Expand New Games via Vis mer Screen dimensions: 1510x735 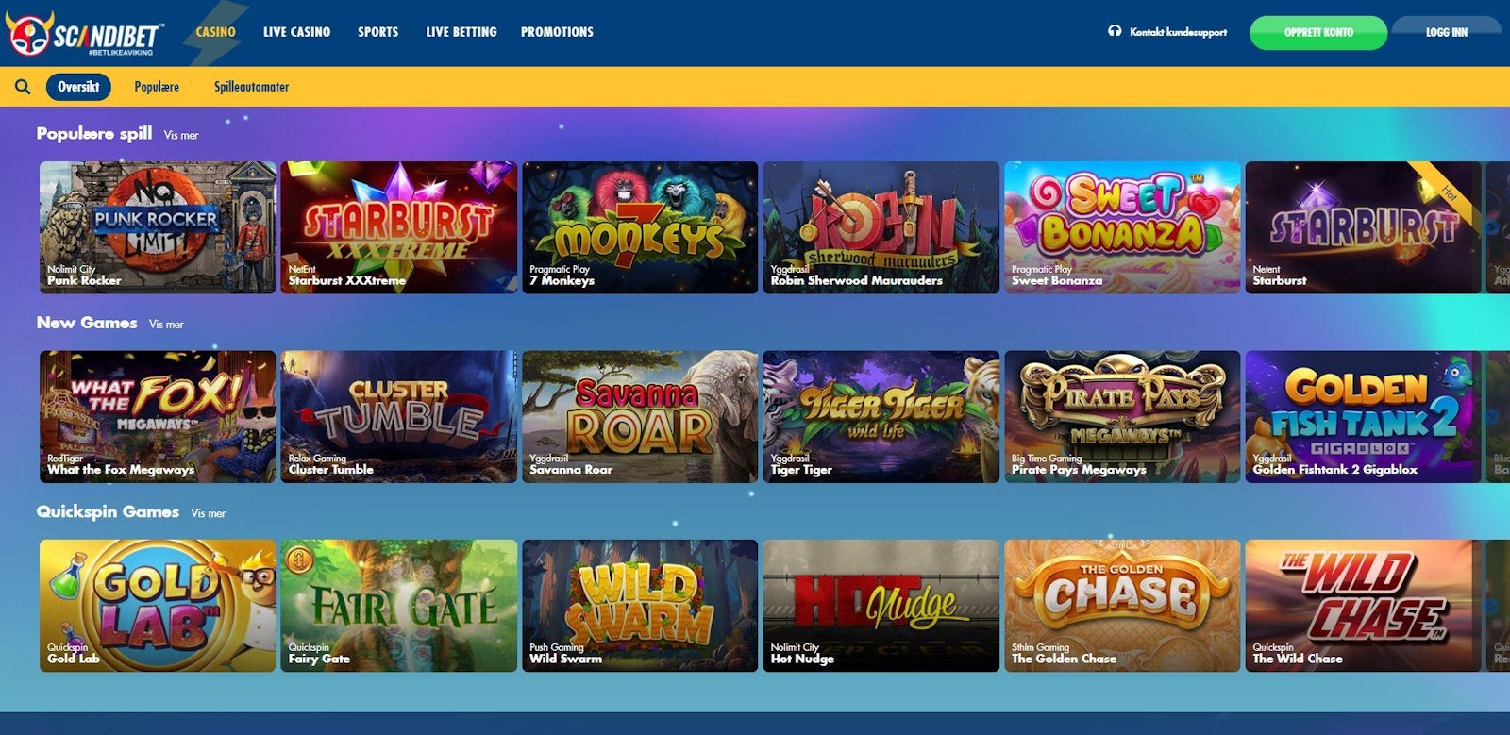click(166, 325)
